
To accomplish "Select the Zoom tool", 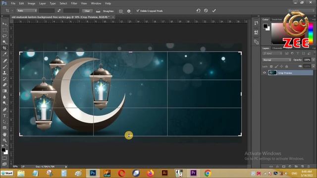I will tap(4, 140).
